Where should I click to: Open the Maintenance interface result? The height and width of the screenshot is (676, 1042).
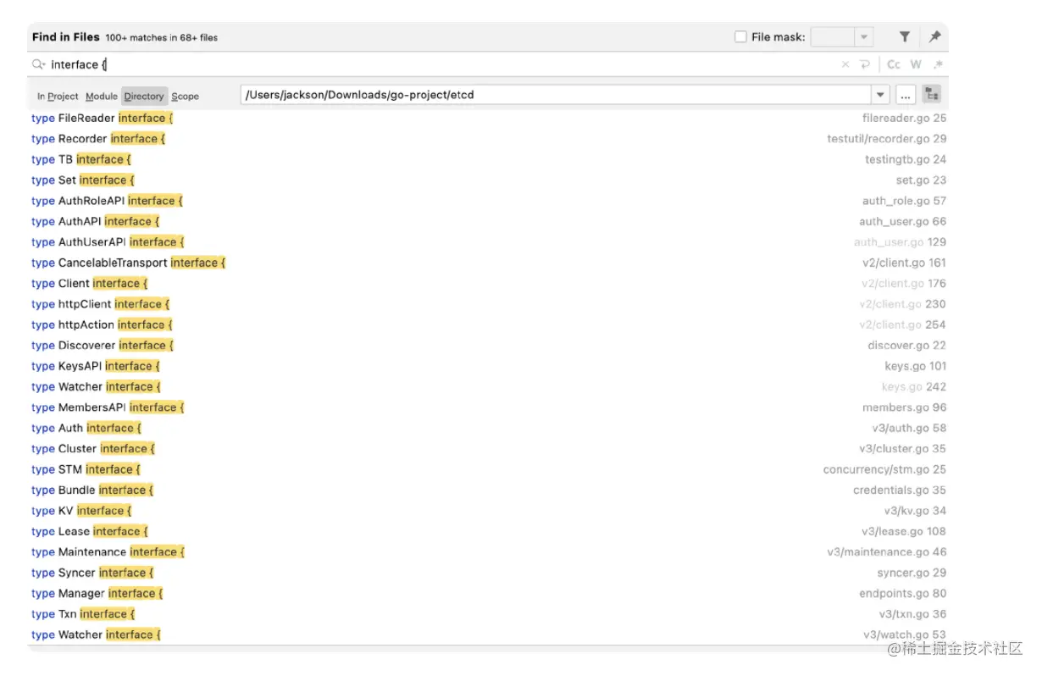(x=108, y=552)
